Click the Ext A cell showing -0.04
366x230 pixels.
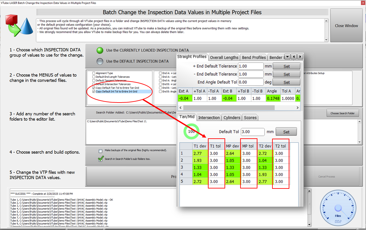pyautogui.click(x=185, y=98)
